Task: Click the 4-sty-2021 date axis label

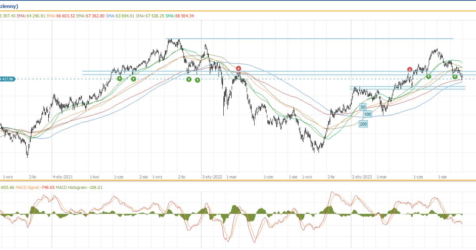Action: [x=63, y=176]
